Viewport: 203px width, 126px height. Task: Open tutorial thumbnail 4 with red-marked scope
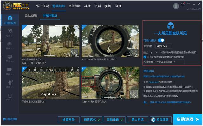pyautogui.click(x=110, y=83)
